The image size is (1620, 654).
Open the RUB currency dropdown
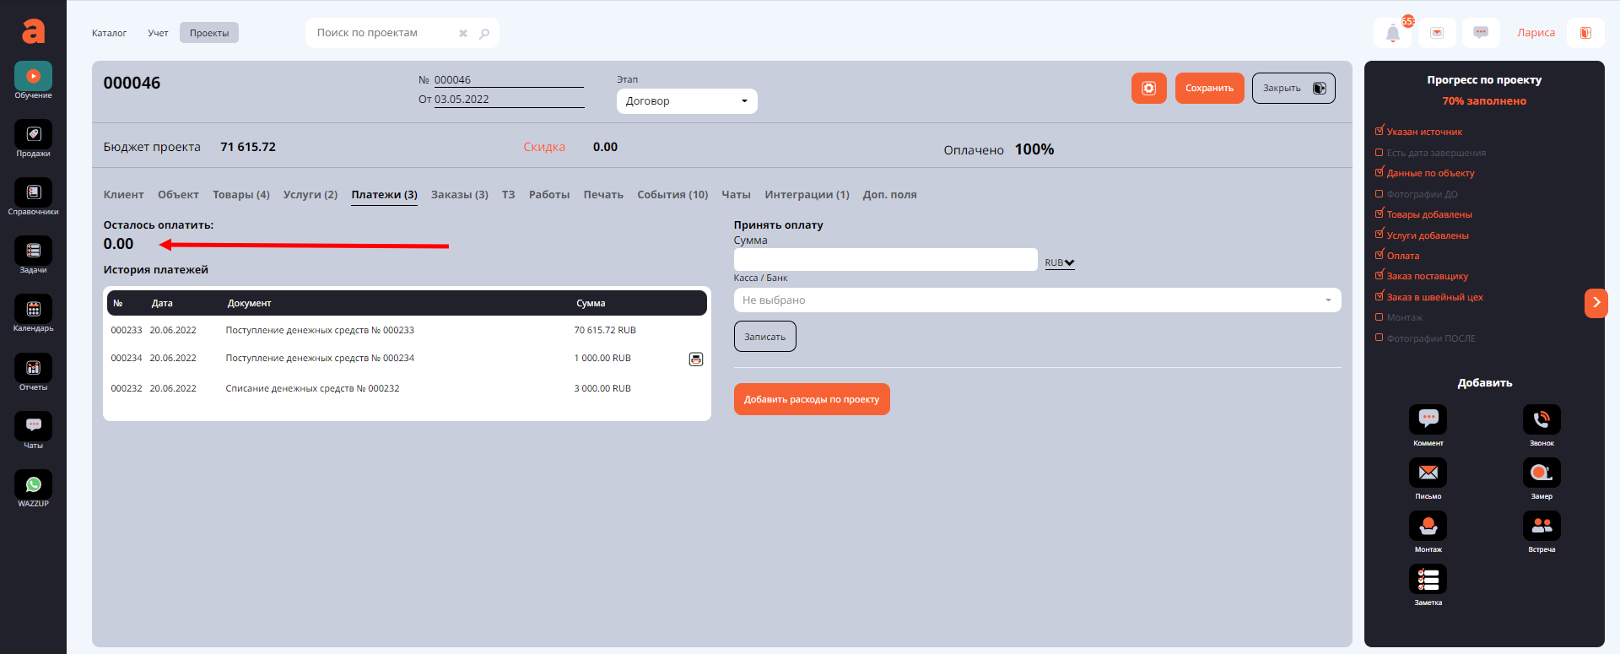coord(1059,262)
